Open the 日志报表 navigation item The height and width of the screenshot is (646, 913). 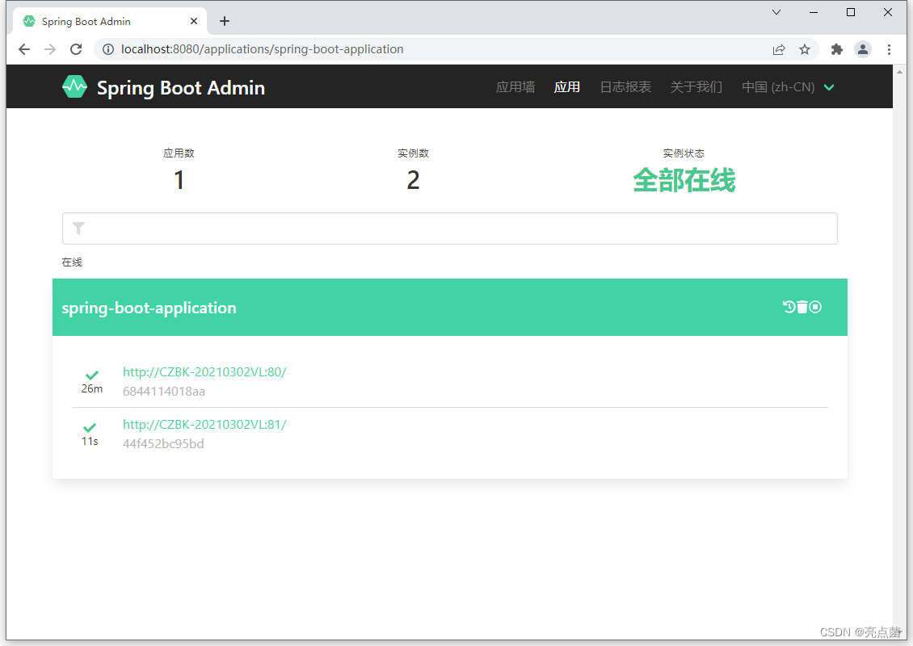click(x=625, y=86)
